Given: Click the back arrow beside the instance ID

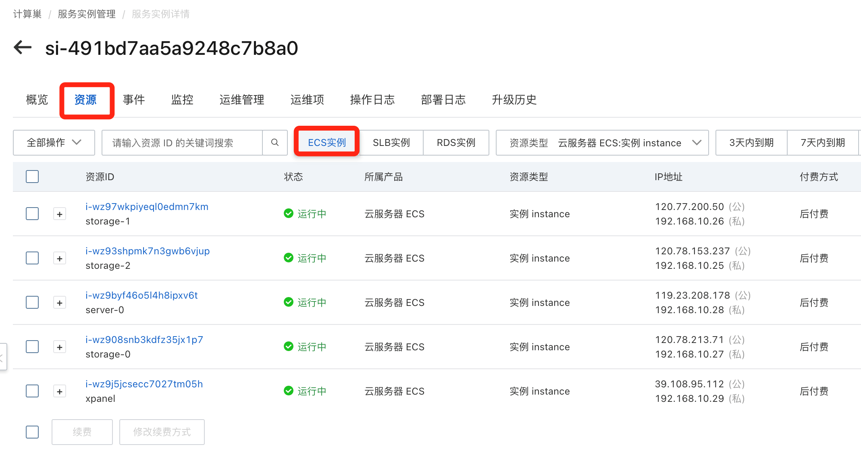Looking at the screenshot, I should 23,48.
